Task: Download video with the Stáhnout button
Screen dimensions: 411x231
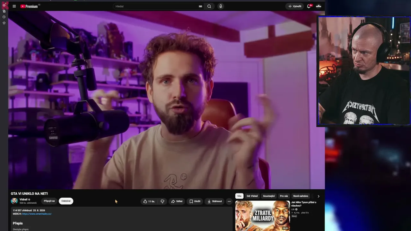Action: pos(214,201)
